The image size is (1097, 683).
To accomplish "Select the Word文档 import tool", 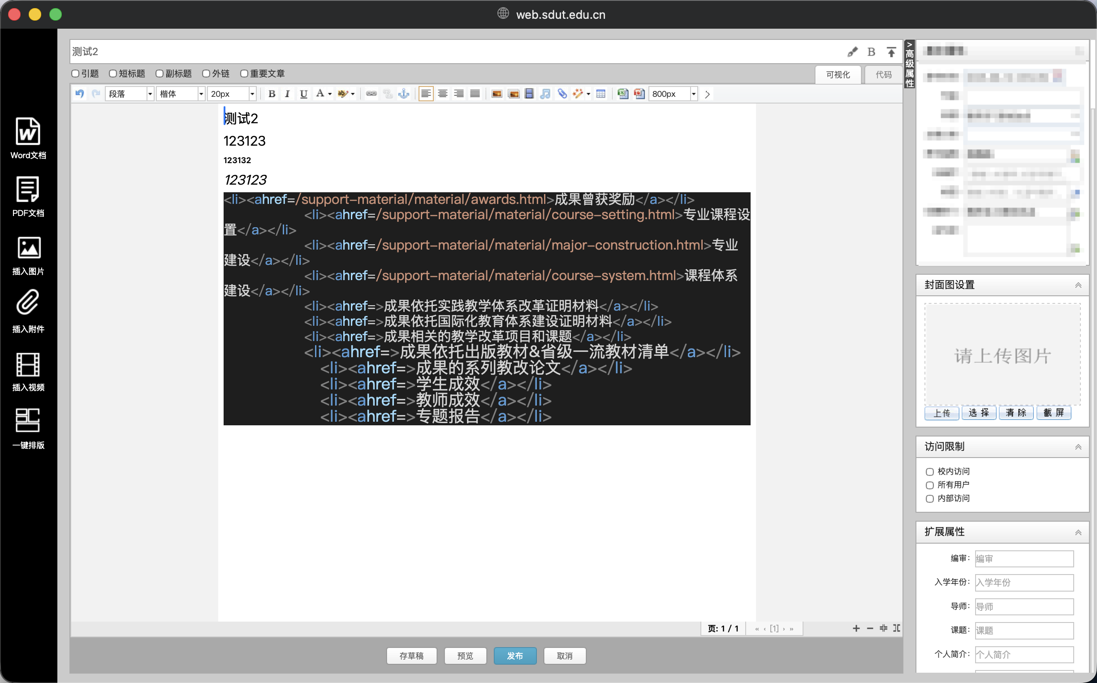I will pyautogui.click(x=28, y=138).
